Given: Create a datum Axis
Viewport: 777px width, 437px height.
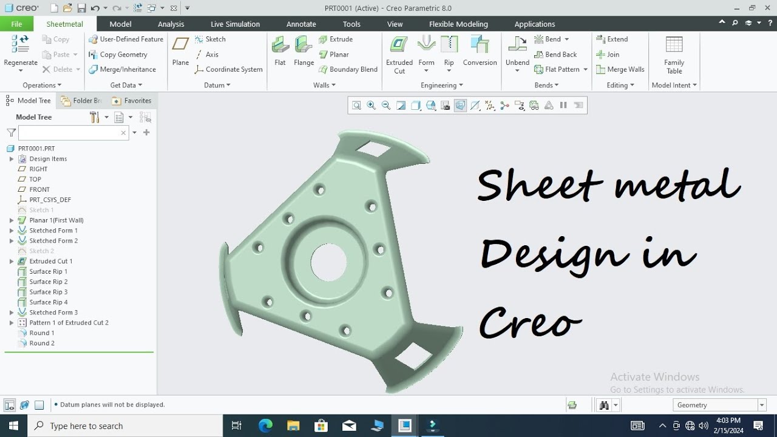Looking at the screenshot, I should click(206, 54).
